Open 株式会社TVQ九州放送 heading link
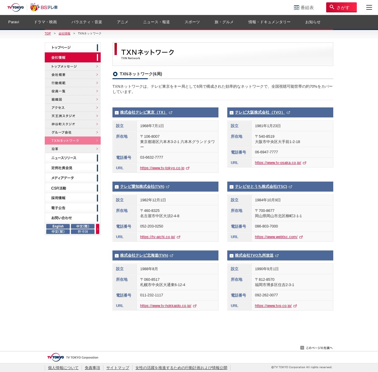This screenshot has height=372, width=378. click(254, 255)
